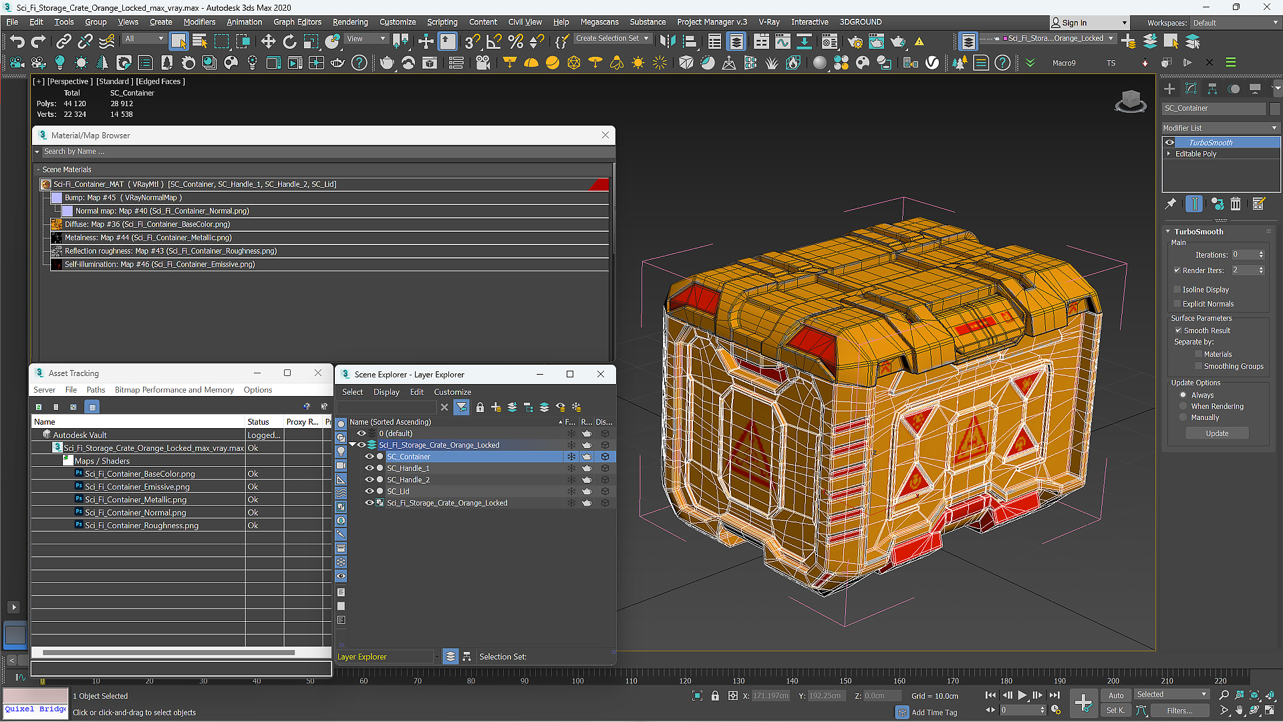Choose the Select and Rotate tool

pos(289,41)
